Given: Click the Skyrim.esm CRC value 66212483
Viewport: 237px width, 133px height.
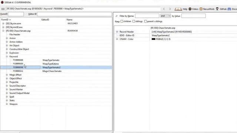Looking at the screenshot, I should click(x=73, y=24).
